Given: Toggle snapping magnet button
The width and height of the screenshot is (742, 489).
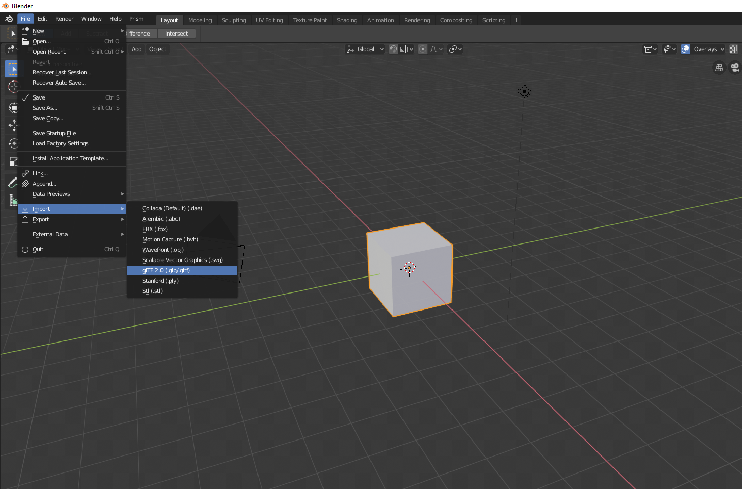Looking at the screenshot, I should [393, 49].
